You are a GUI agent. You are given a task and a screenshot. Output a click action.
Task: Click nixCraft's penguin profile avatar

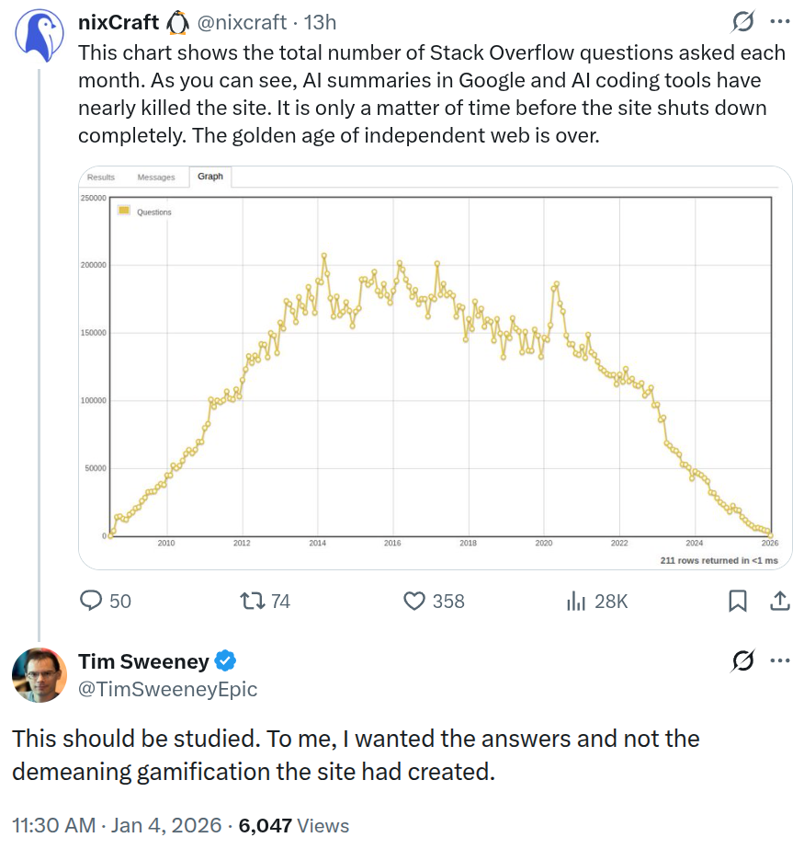click(x=40, y=36)
